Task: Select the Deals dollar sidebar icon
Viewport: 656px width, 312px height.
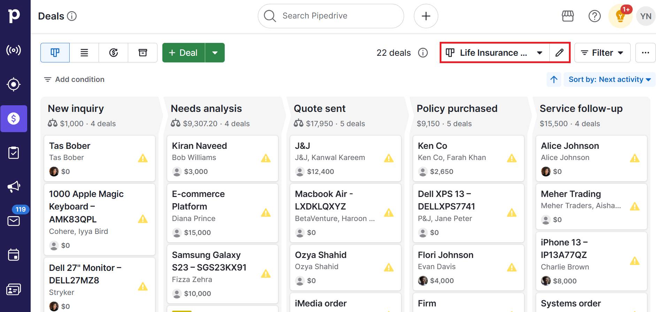Action: (14, 119)
